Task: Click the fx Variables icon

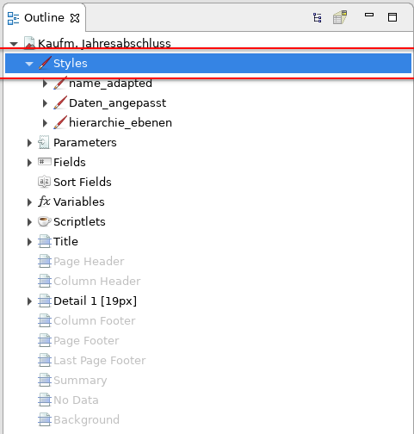Action: click(x=44, y=201)
